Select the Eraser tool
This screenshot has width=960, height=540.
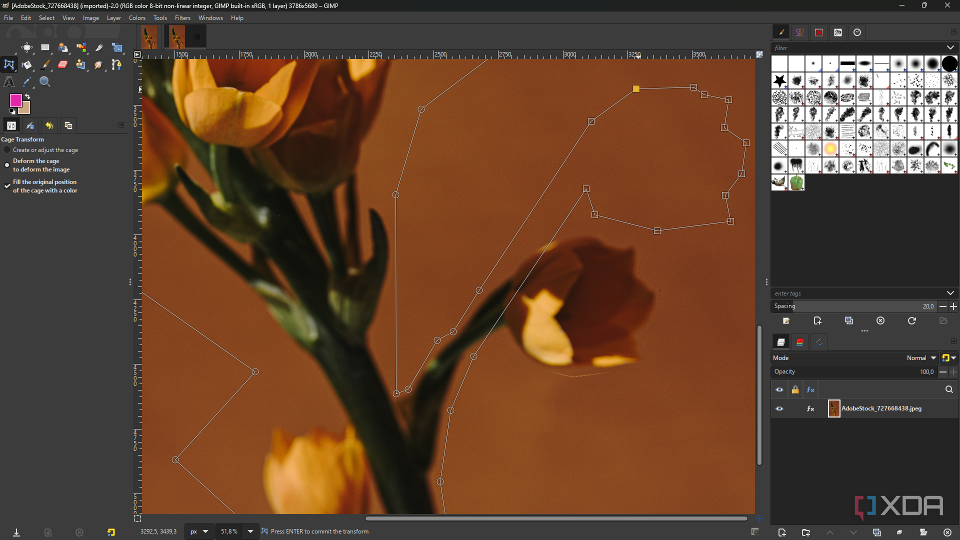63,64
